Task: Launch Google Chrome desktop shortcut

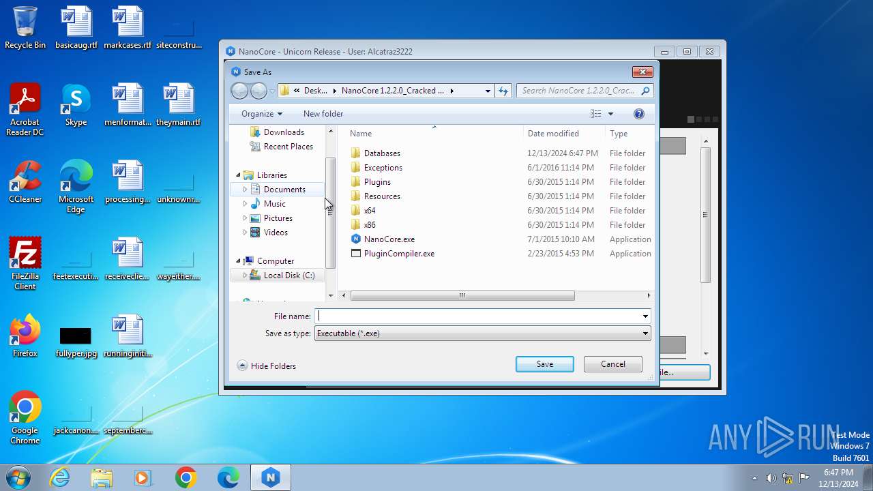Action: (x=25, y=417)
